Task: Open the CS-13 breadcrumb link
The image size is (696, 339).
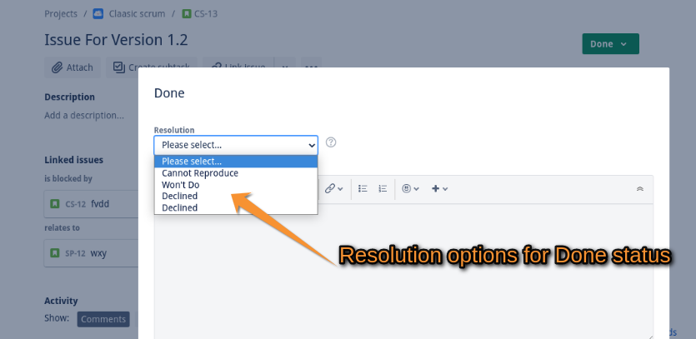Action: coord(206,14)
